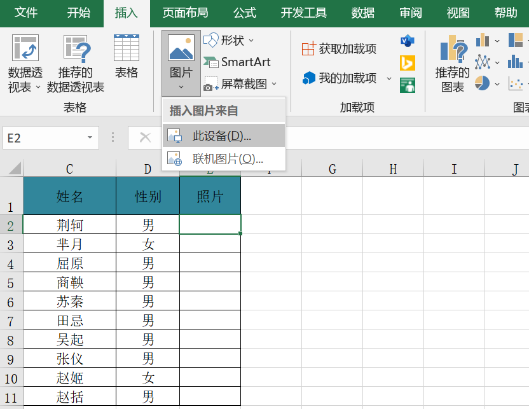Screen dimensions: 529x409
Task: Click the cell containing 商鞅
Action: click(69, 282)
